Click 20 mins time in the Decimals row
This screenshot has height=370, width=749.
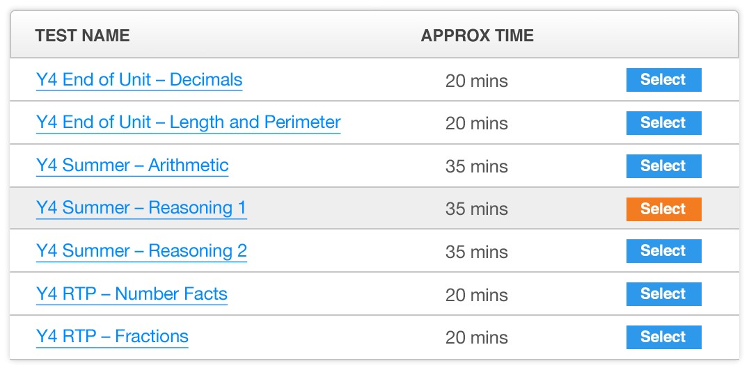[x=477, y=81]
